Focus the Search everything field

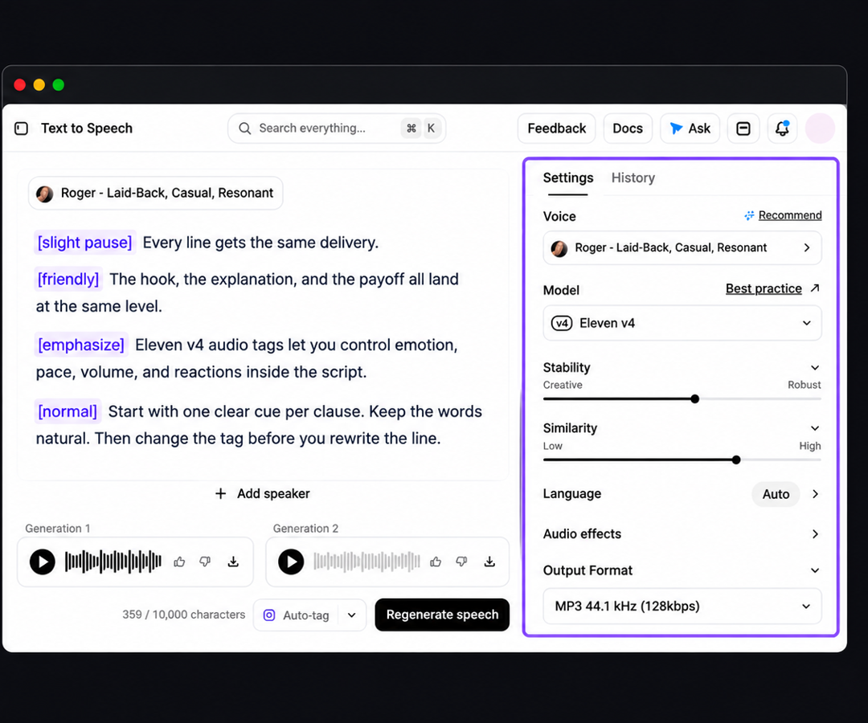click(337, 129)
